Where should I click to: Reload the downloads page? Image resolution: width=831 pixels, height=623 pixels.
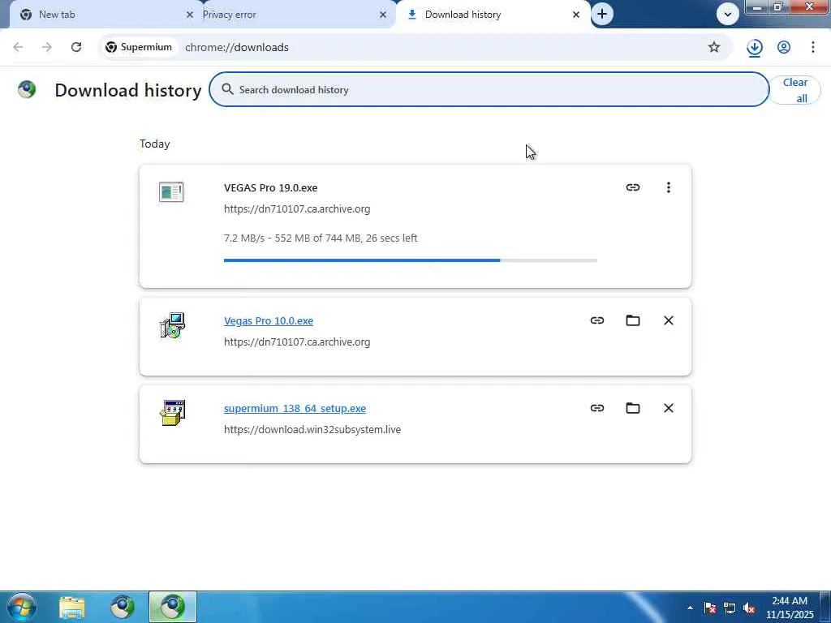tap(76, 47)
